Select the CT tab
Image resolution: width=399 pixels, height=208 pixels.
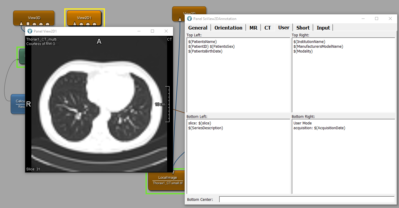pos(267,28)
